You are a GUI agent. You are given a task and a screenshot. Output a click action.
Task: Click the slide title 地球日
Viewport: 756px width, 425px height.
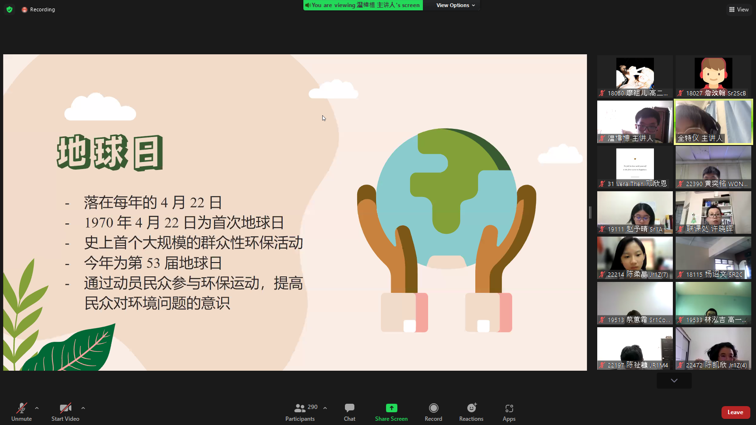(110, 153)
